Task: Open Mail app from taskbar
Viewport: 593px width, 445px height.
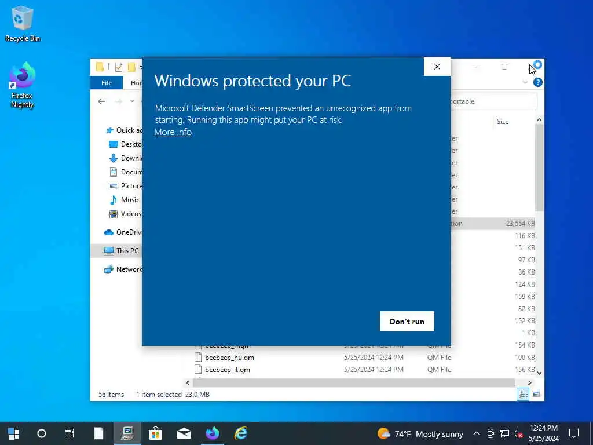Action: [x=184, y=433]
